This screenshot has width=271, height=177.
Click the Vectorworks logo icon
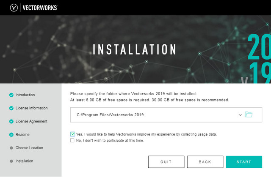(14, 8)
